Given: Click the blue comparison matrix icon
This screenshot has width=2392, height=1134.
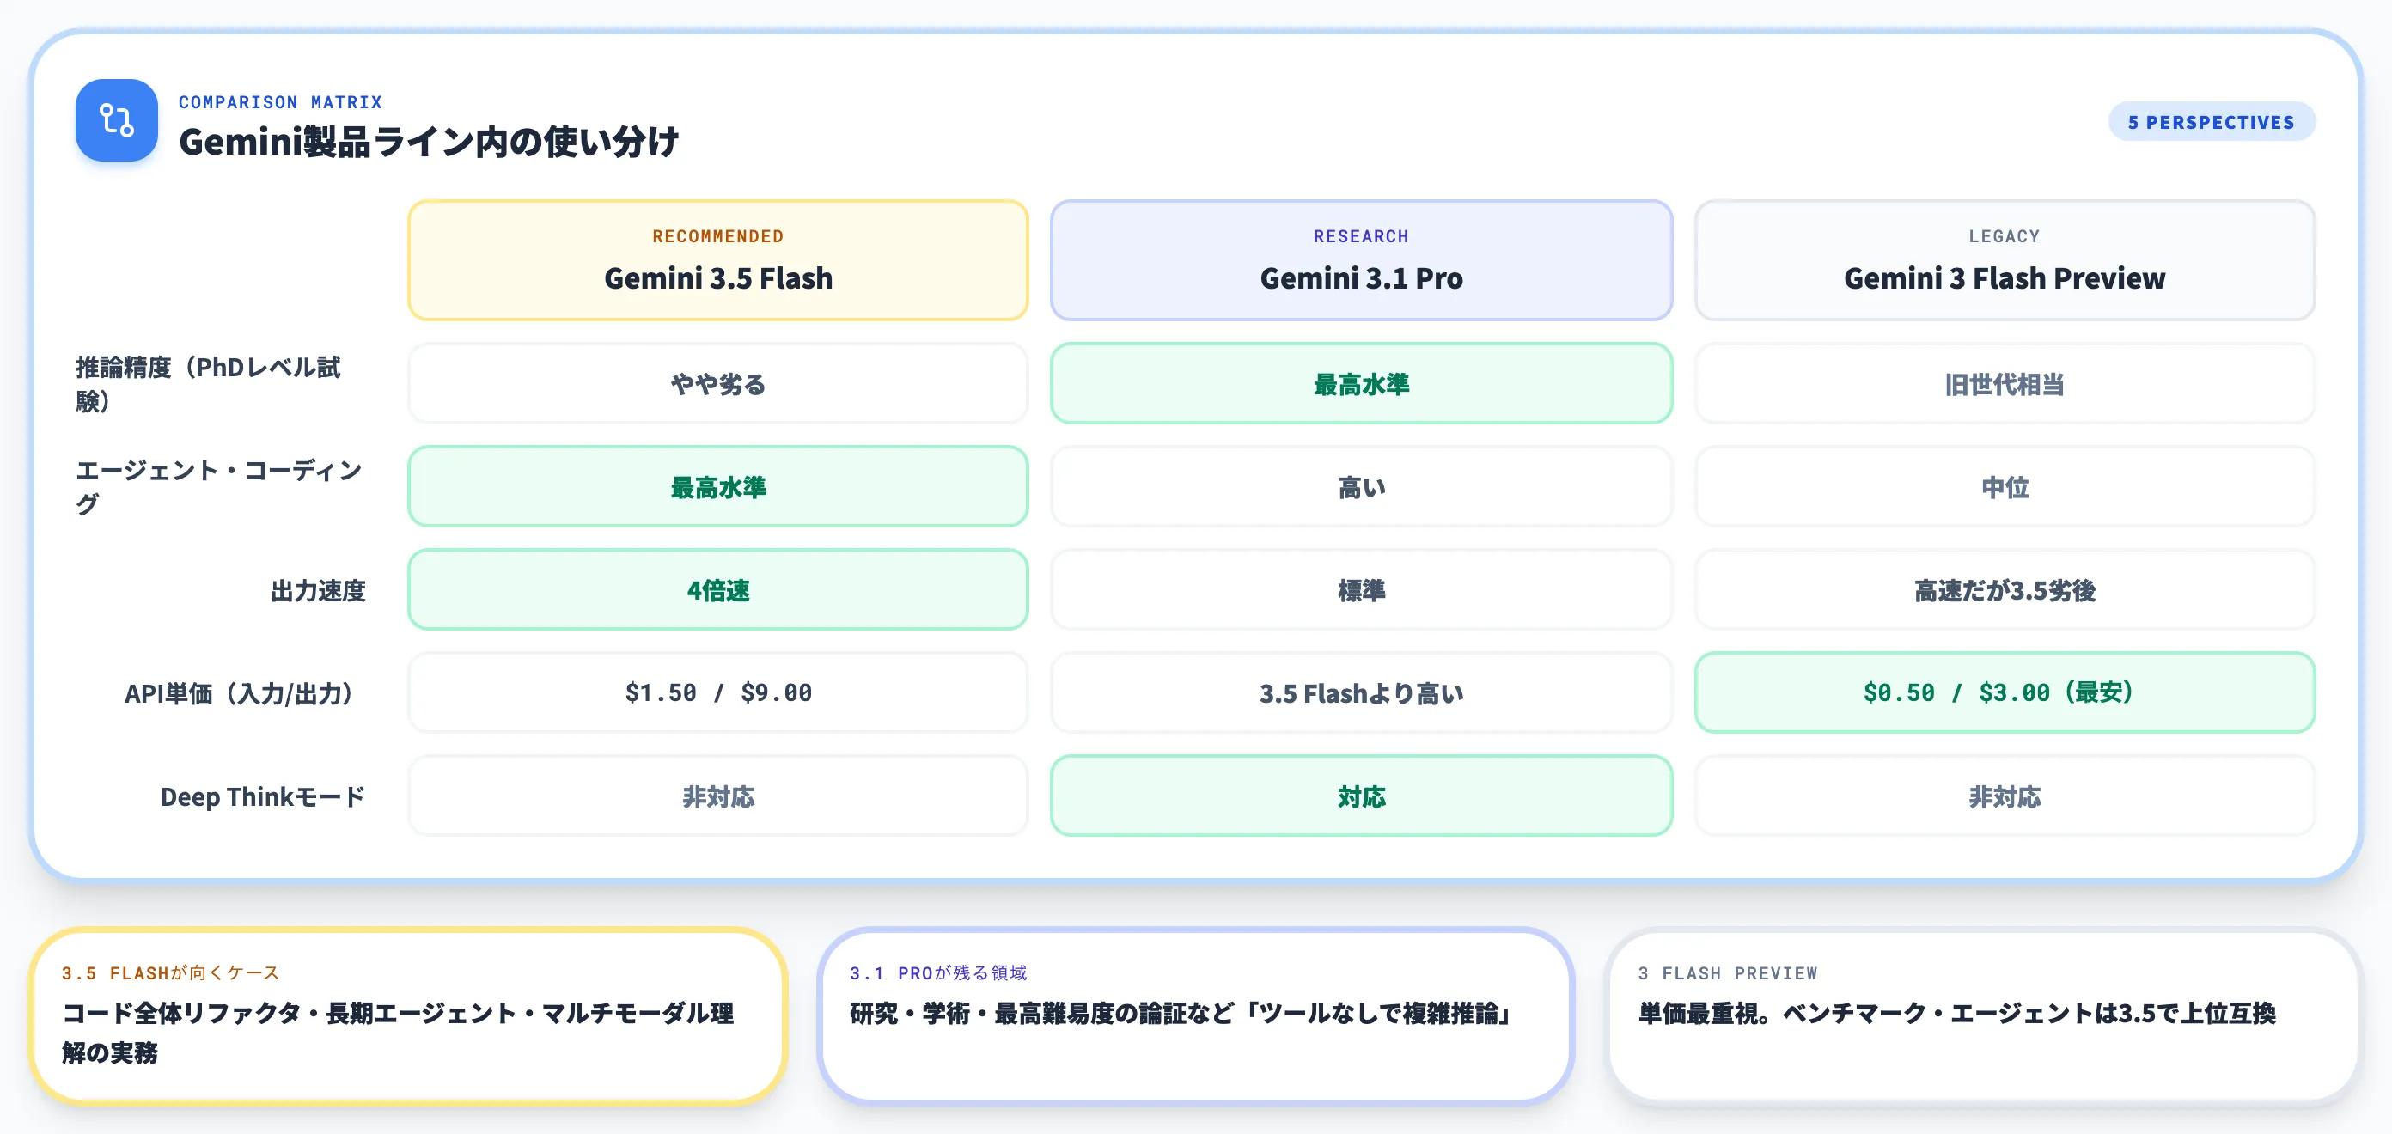Looking at the screenshot, I should [116, 121].
